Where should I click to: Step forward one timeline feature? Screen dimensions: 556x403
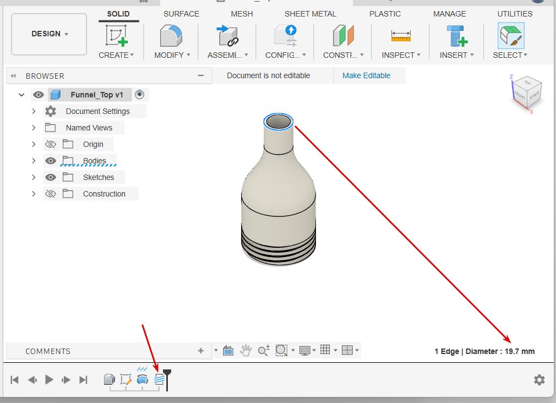66,380
